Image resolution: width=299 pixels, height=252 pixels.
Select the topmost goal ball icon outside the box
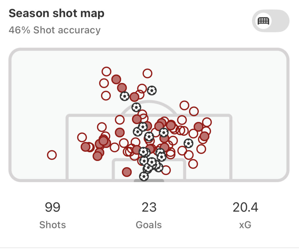152,90
